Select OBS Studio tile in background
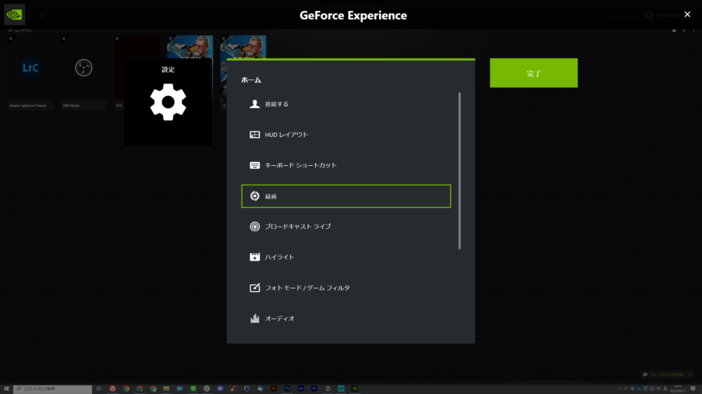The image size is (702, 394). [83, 73]
